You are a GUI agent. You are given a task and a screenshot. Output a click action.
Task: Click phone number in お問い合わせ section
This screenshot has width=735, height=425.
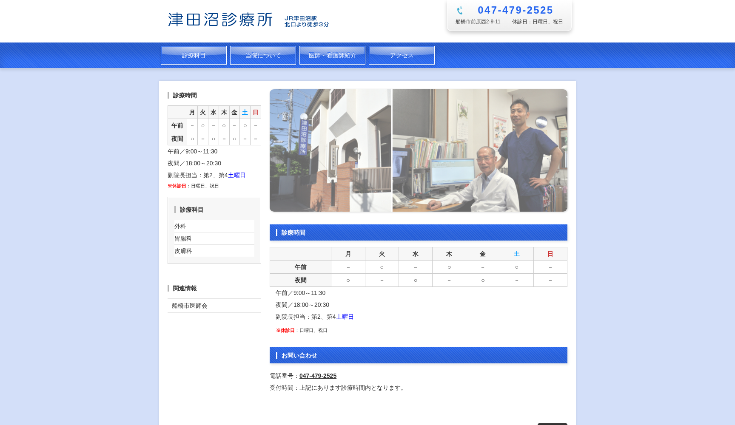317,376
